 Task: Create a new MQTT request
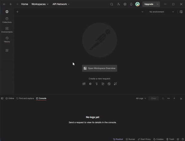pyautogui.click(x=115, y=84)
